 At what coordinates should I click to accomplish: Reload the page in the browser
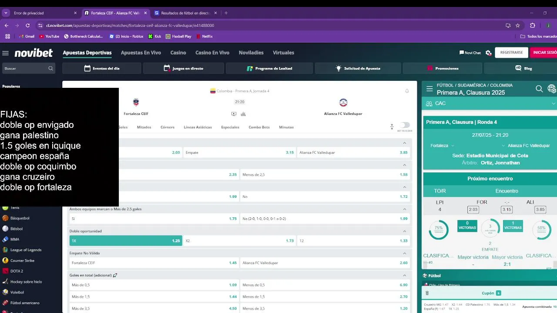click(27, 25)
